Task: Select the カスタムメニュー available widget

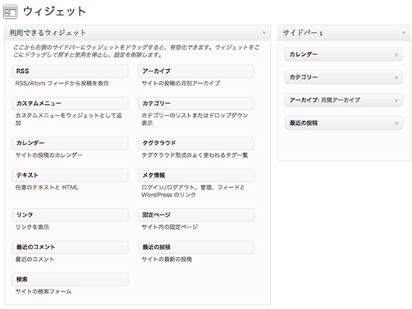Action: (70, 104)
